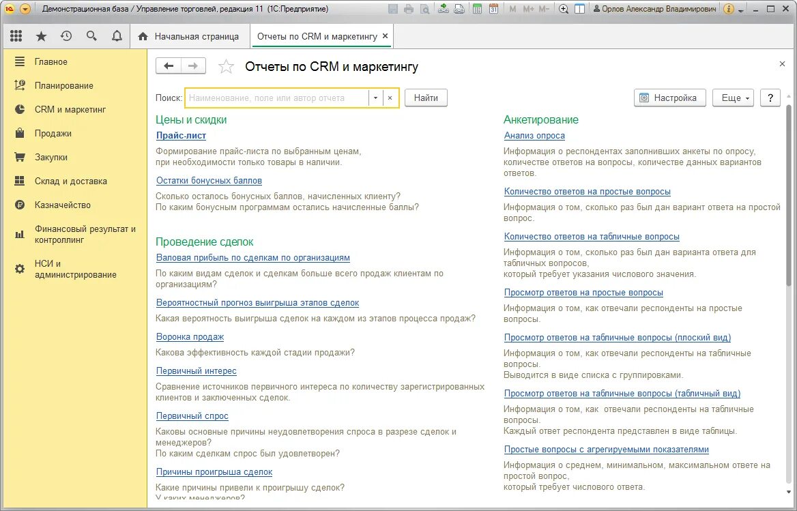Open the Еще dropdown menu
797x511 pixels.
(x=733, y=98)
